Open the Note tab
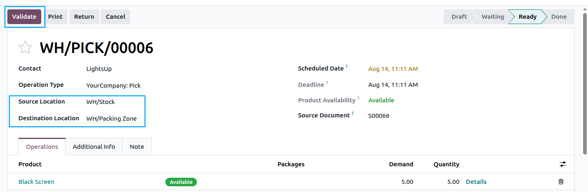 pos(137,147)
